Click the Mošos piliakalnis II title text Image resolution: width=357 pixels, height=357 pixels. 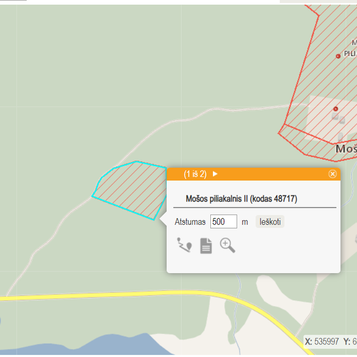[x=241, y=199]
